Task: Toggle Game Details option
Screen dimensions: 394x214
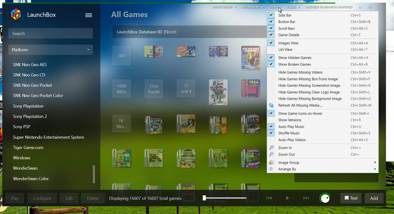Action: [271, 35]
